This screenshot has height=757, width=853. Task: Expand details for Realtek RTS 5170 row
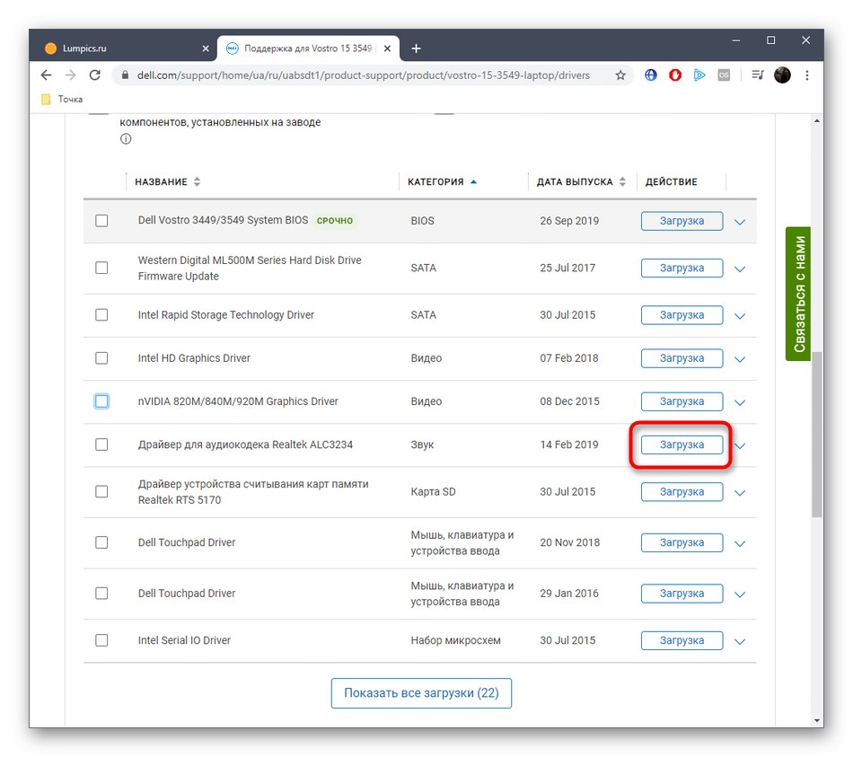click(x=740, y=493)
